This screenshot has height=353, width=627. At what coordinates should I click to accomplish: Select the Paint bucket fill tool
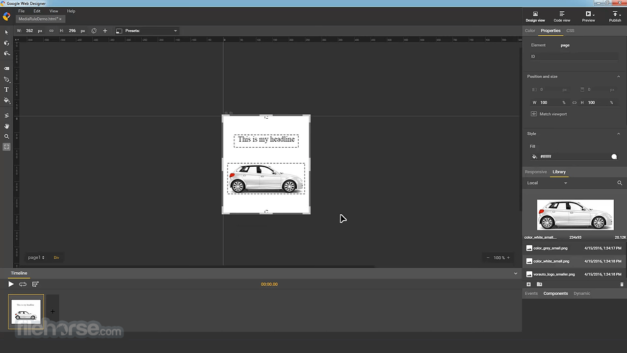[x=6, y=101]
